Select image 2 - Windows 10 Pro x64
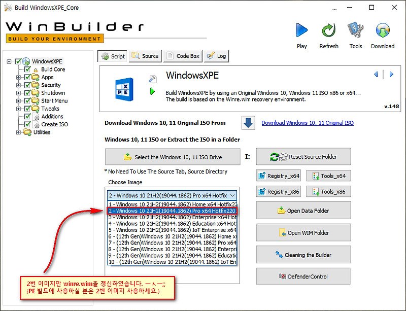Viewport: 406px width, 311px height. (172, 211)
